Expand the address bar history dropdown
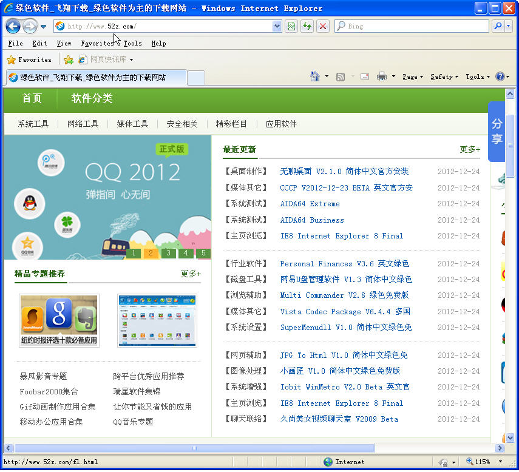The width and height of the screenshot is (519, 472). [x=277, y=26]
